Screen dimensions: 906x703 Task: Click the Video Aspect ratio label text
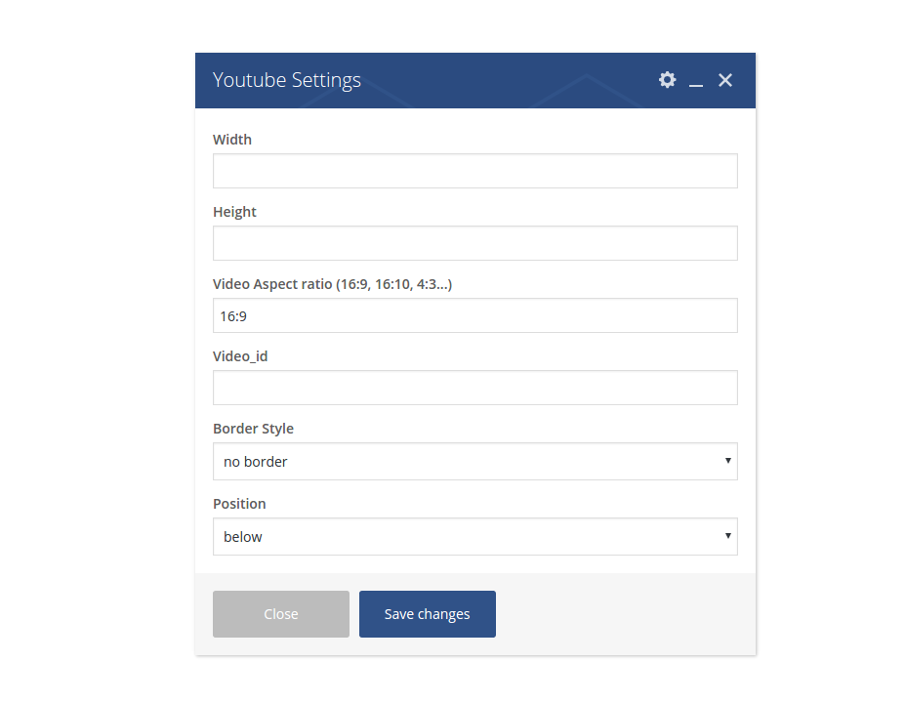332,284
